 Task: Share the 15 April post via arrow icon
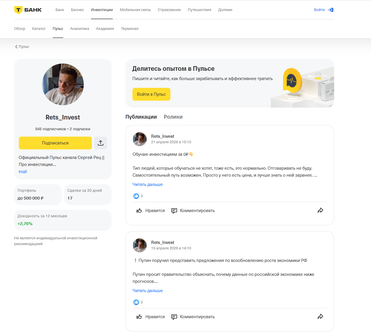(320, 317)
